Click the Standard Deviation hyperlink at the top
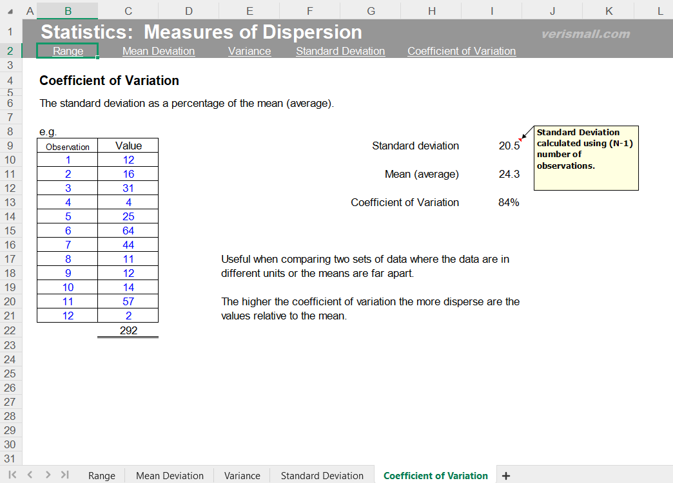 [x=340, y=51]
